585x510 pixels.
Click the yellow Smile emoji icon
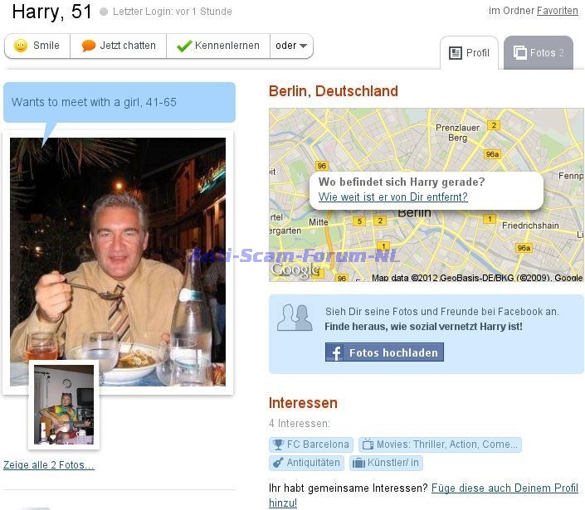pos(21,46)
